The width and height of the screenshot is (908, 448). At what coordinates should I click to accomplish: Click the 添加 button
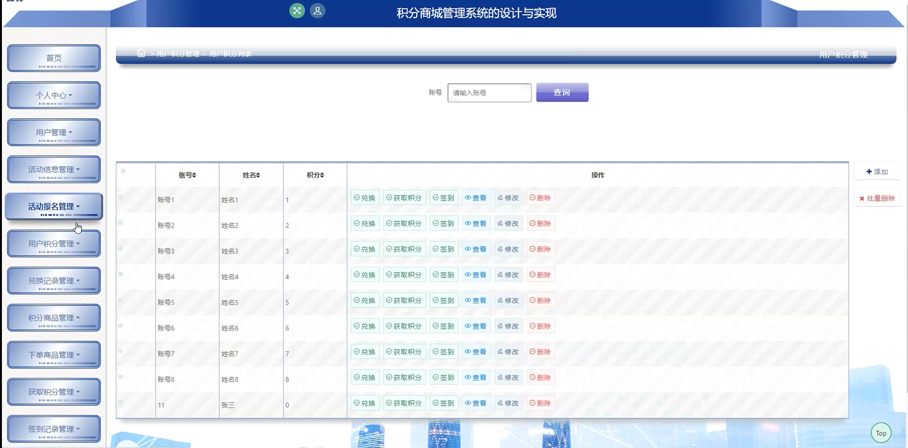877,171
